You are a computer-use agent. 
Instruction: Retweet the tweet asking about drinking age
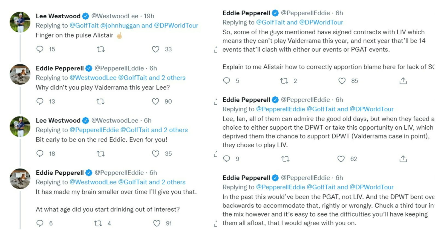point(98,223)
